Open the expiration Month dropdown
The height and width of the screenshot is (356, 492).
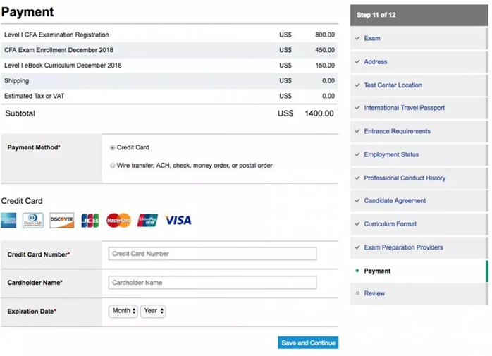pyautogui.click(x=123, y=311)
